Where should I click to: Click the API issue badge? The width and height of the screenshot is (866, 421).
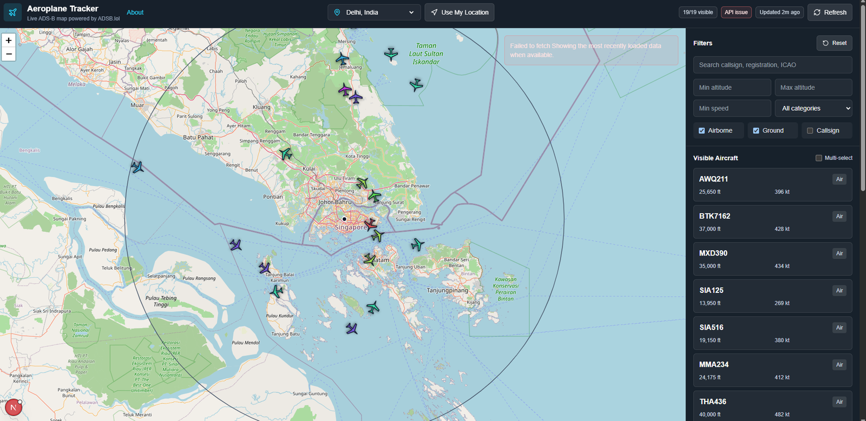736,12
